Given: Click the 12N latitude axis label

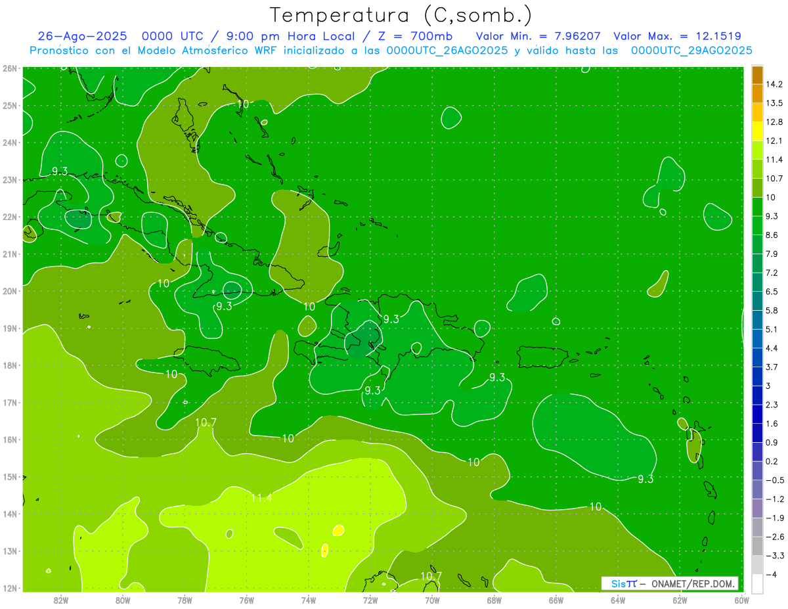Looking at the screenshot, I should [x=9, y=588].
